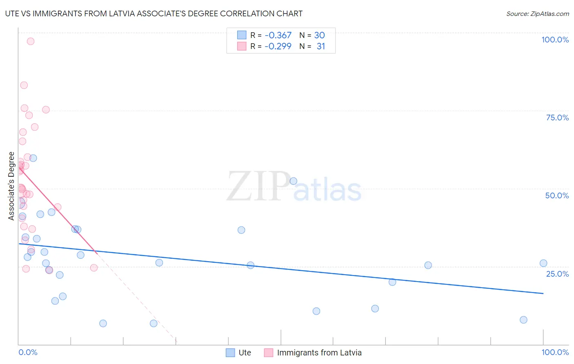Click the chart title text
Screen dimensions: 574x364
154,13
